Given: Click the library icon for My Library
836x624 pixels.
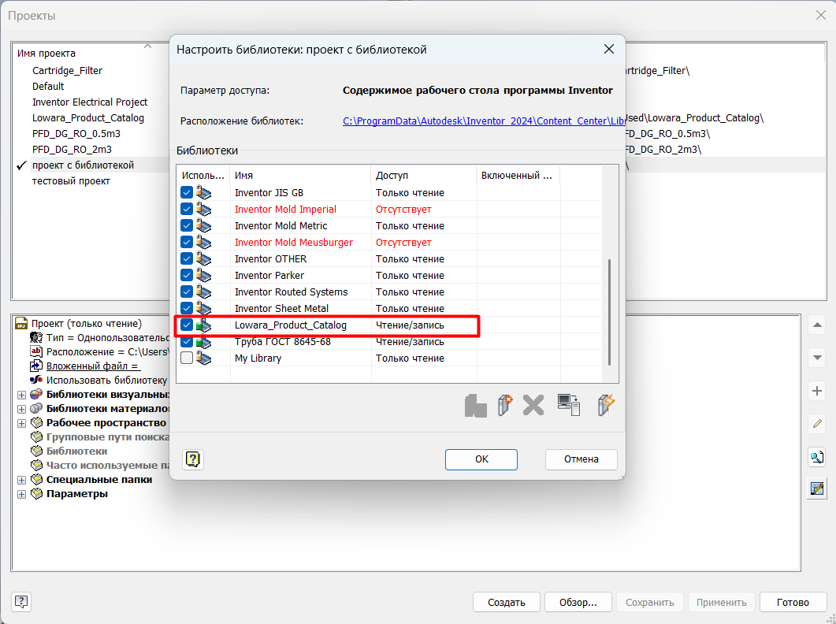Looking at the screenshot, I should tap(203, 358).
